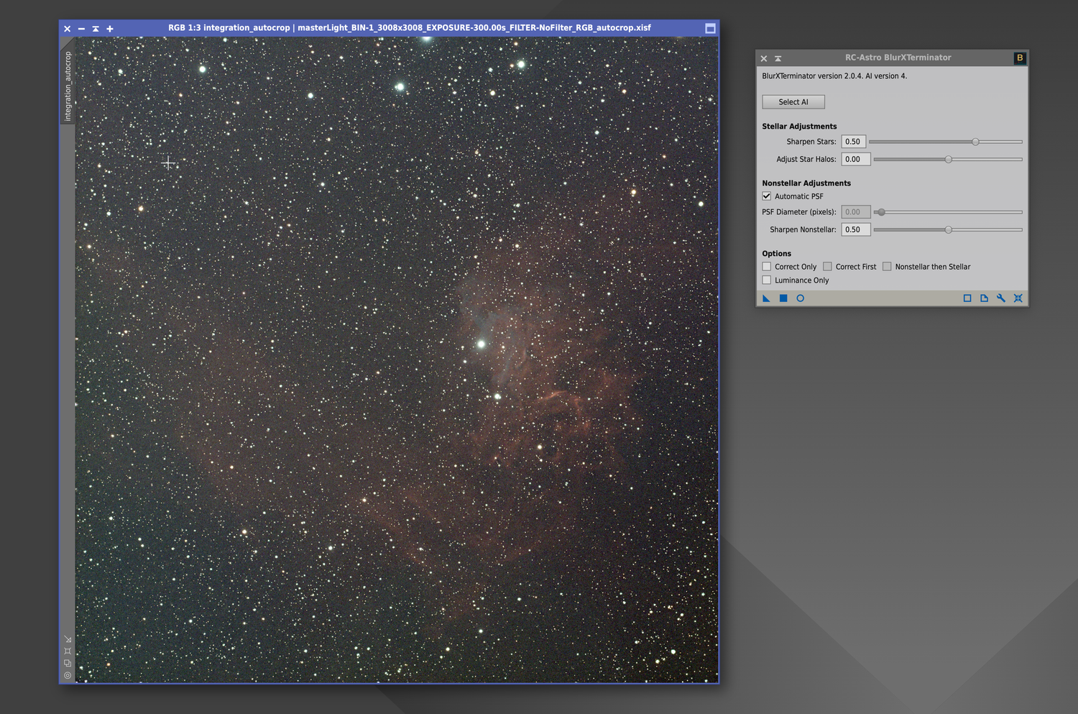Viewport: 1078px width, 714px height.
Task: Click the overlapping squares icon in image sidebar
Action: click(68, 663)
